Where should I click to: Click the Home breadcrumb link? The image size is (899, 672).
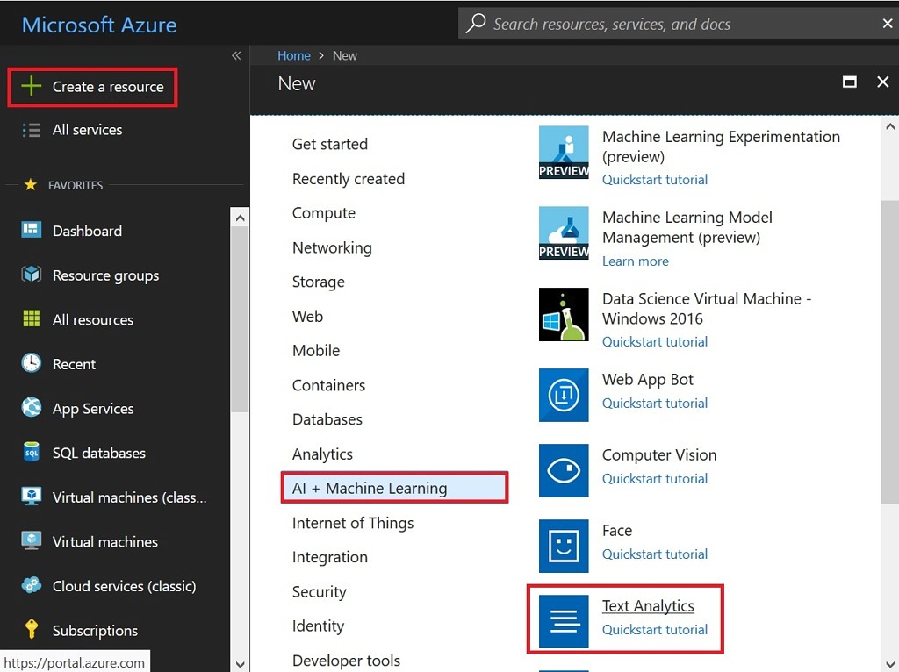[x=293, y=55]
